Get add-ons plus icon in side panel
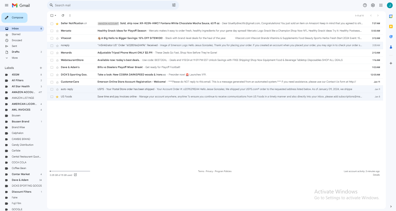Screen dimensions: 396x211 [x=391, y=63]
